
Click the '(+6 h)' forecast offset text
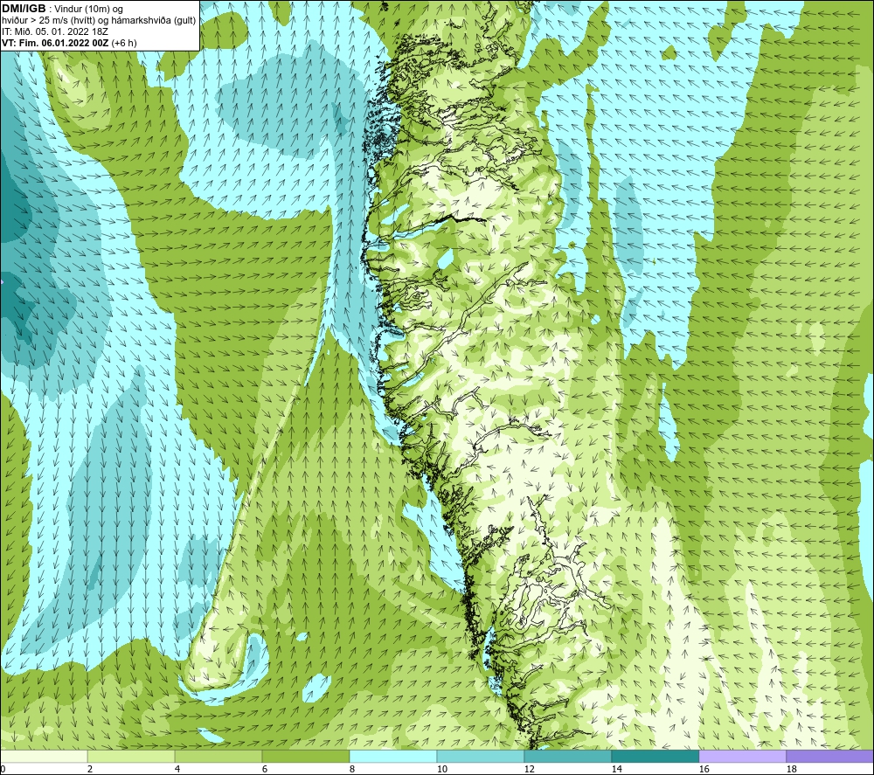coord(124,43)
